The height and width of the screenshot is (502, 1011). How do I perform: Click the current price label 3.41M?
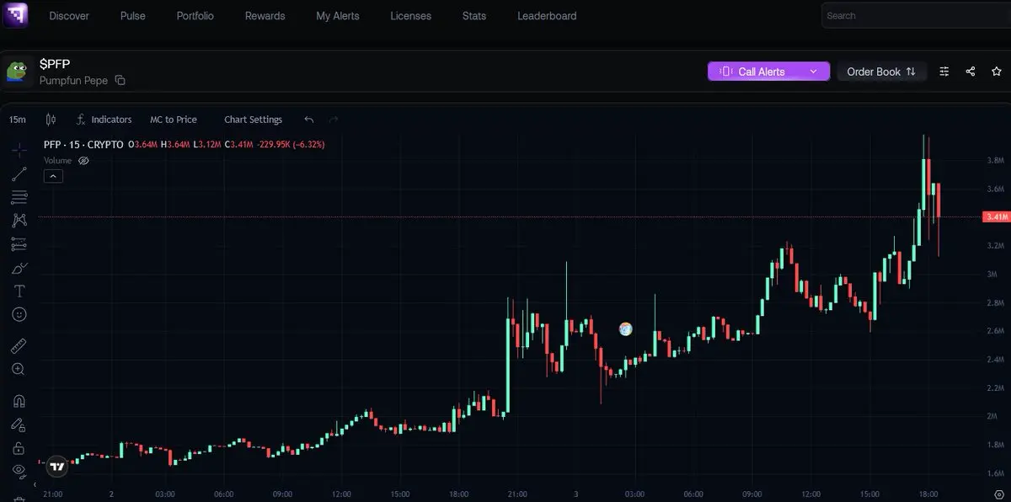995,217
